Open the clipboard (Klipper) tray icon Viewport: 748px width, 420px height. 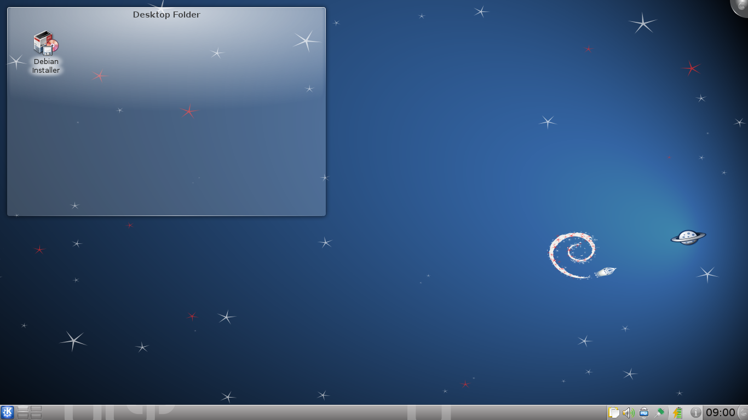(614, 412)
